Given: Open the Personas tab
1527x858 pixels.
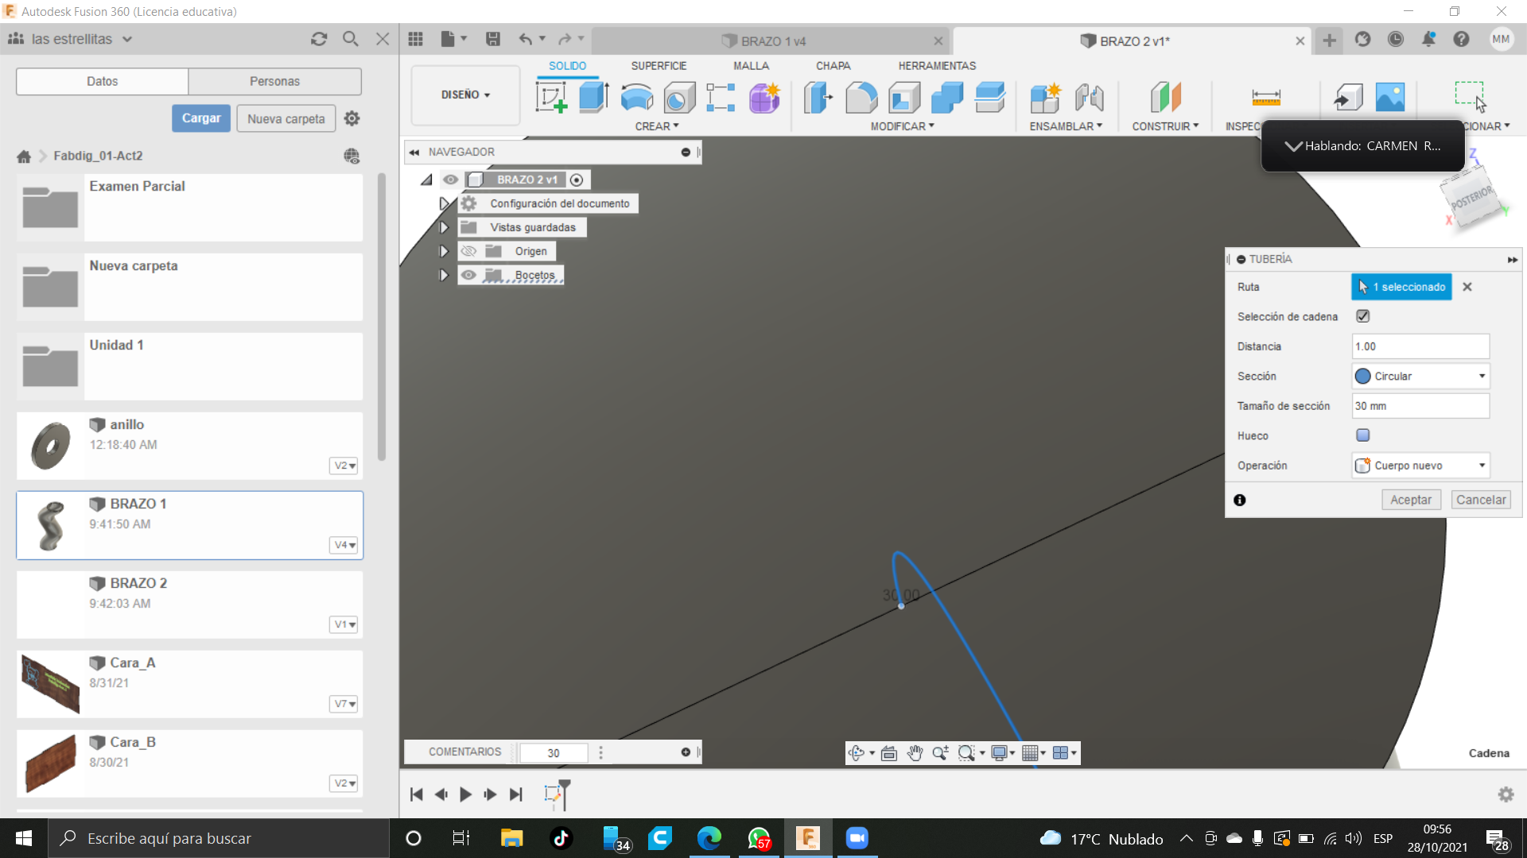Looking at the screenshot, I should [x=274, y=81].
